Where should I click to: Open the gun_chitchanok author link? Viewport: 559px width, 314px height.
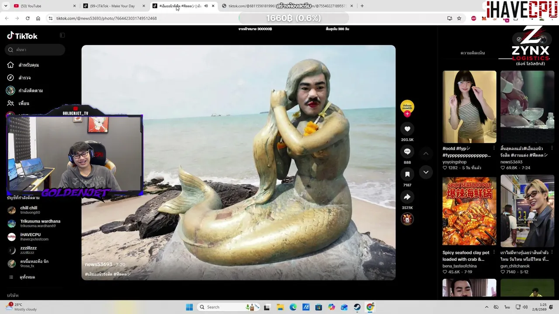[515, 266]
